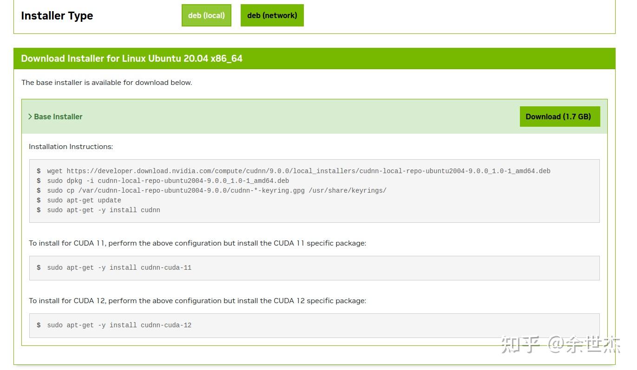
Task: Select the deb (network) installer type
Action: coord(272,15)
